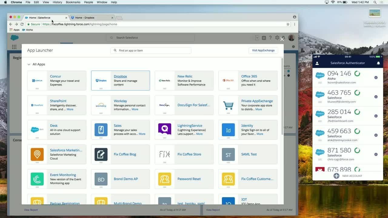Screen dimensions: 388x218
Task: Click Visit AppExchange button
Action: pos(263,51)
